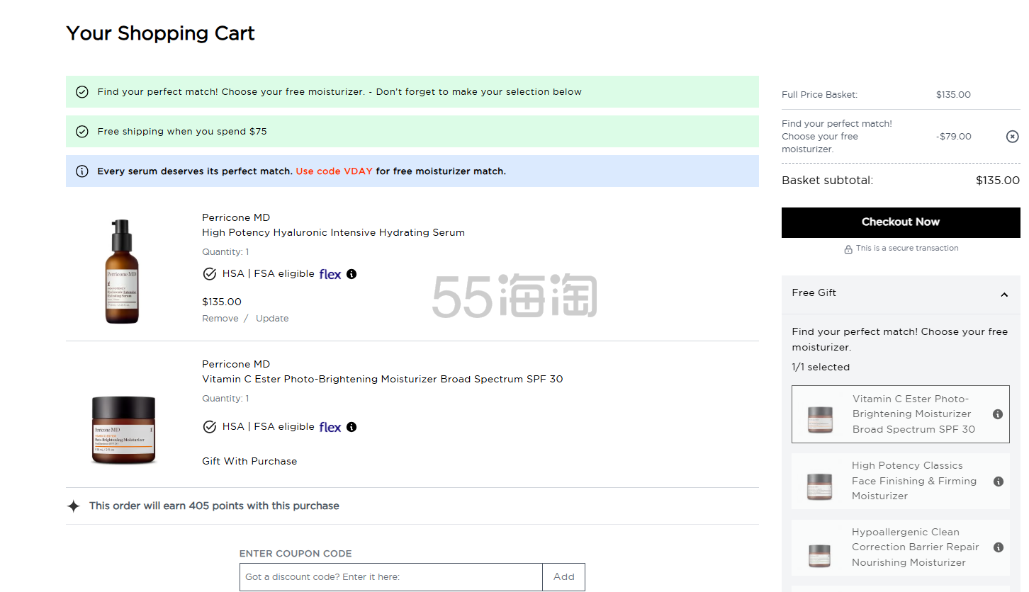The width and height of the screenshot is (1029, 592).
Task: Open the High Potency Hyaluronic Serum product image
Action: 123,272
